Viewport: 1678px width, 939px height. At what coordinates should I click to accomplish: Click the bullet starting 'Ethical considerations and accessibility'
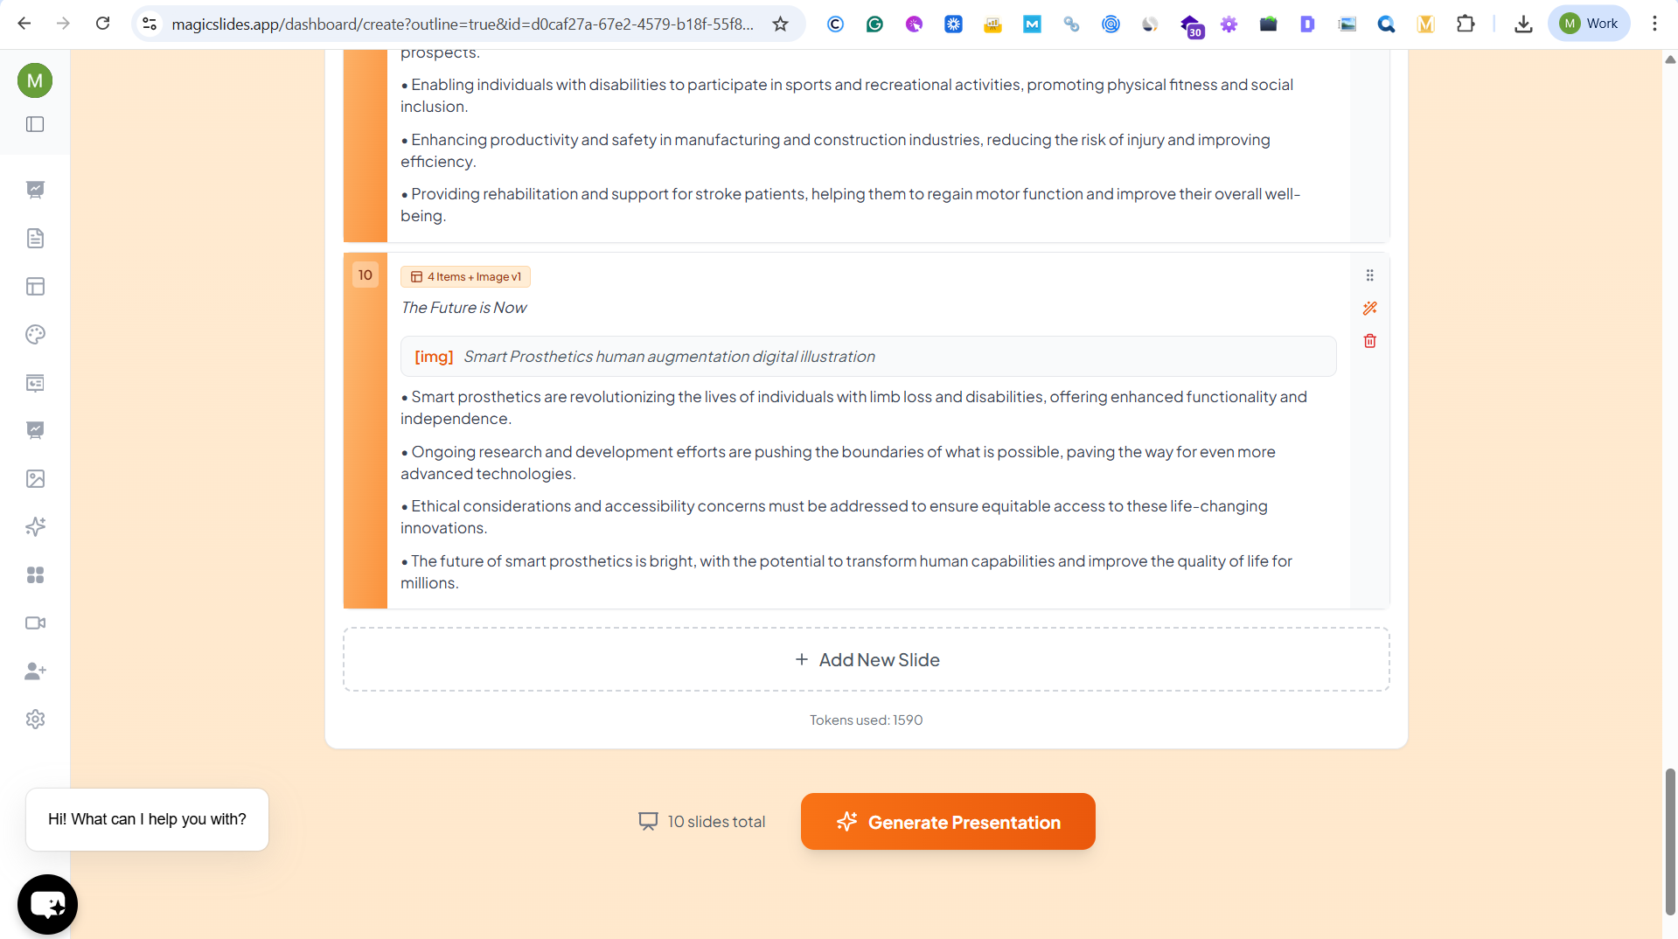point(834,517)
